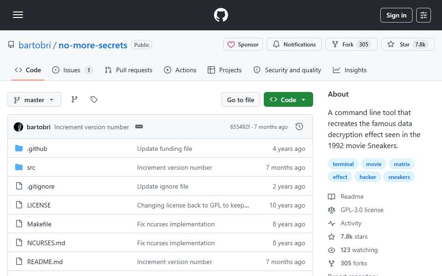
Task: Select the hacker topic tag
Action: point(367,177)
